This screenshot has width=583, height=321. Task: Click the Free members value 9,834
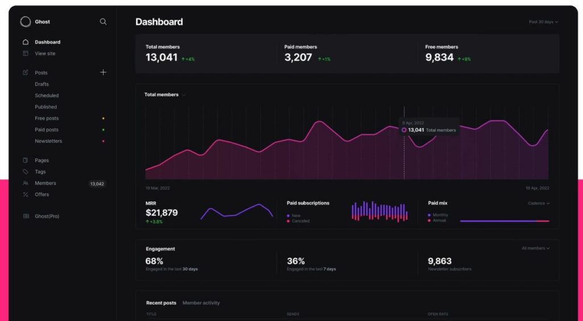[440, 57]
